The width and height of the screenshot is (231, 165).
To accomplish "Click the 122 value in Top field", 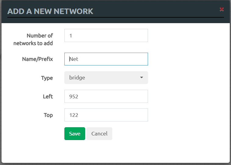I will (74, 115).
